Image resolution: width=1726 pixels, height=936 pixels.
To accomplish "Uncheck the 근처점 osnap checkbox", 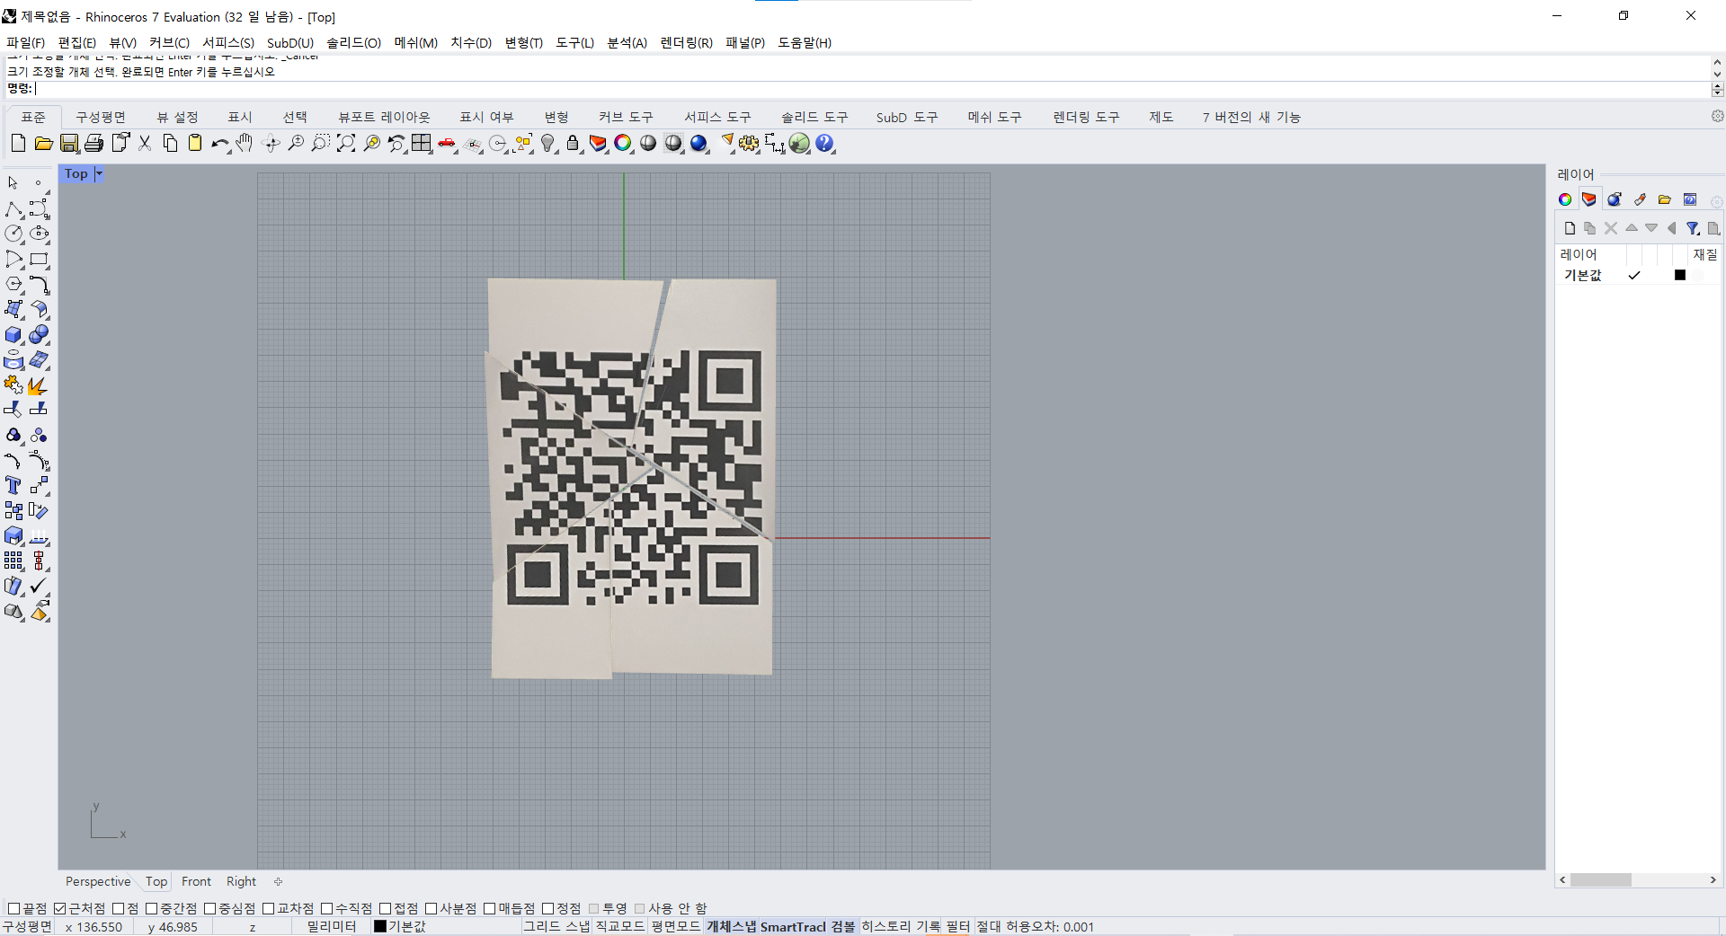I will click(60, 908).
